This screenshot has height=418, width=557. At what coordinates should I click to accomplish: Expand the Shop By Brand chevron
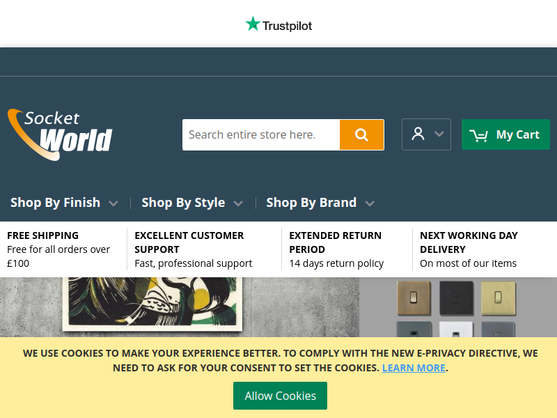[370, 203]
